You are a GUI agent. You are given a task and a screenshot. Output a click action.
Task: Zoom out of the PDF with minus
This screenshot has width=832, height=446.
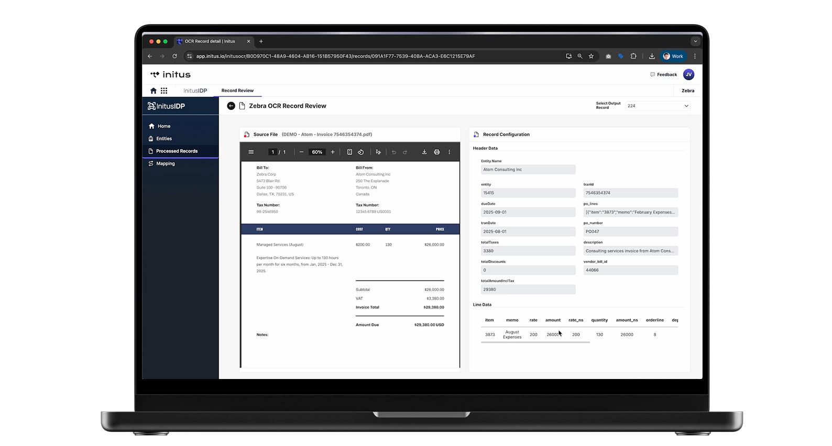pyautogui.click(x=301, y=152)
